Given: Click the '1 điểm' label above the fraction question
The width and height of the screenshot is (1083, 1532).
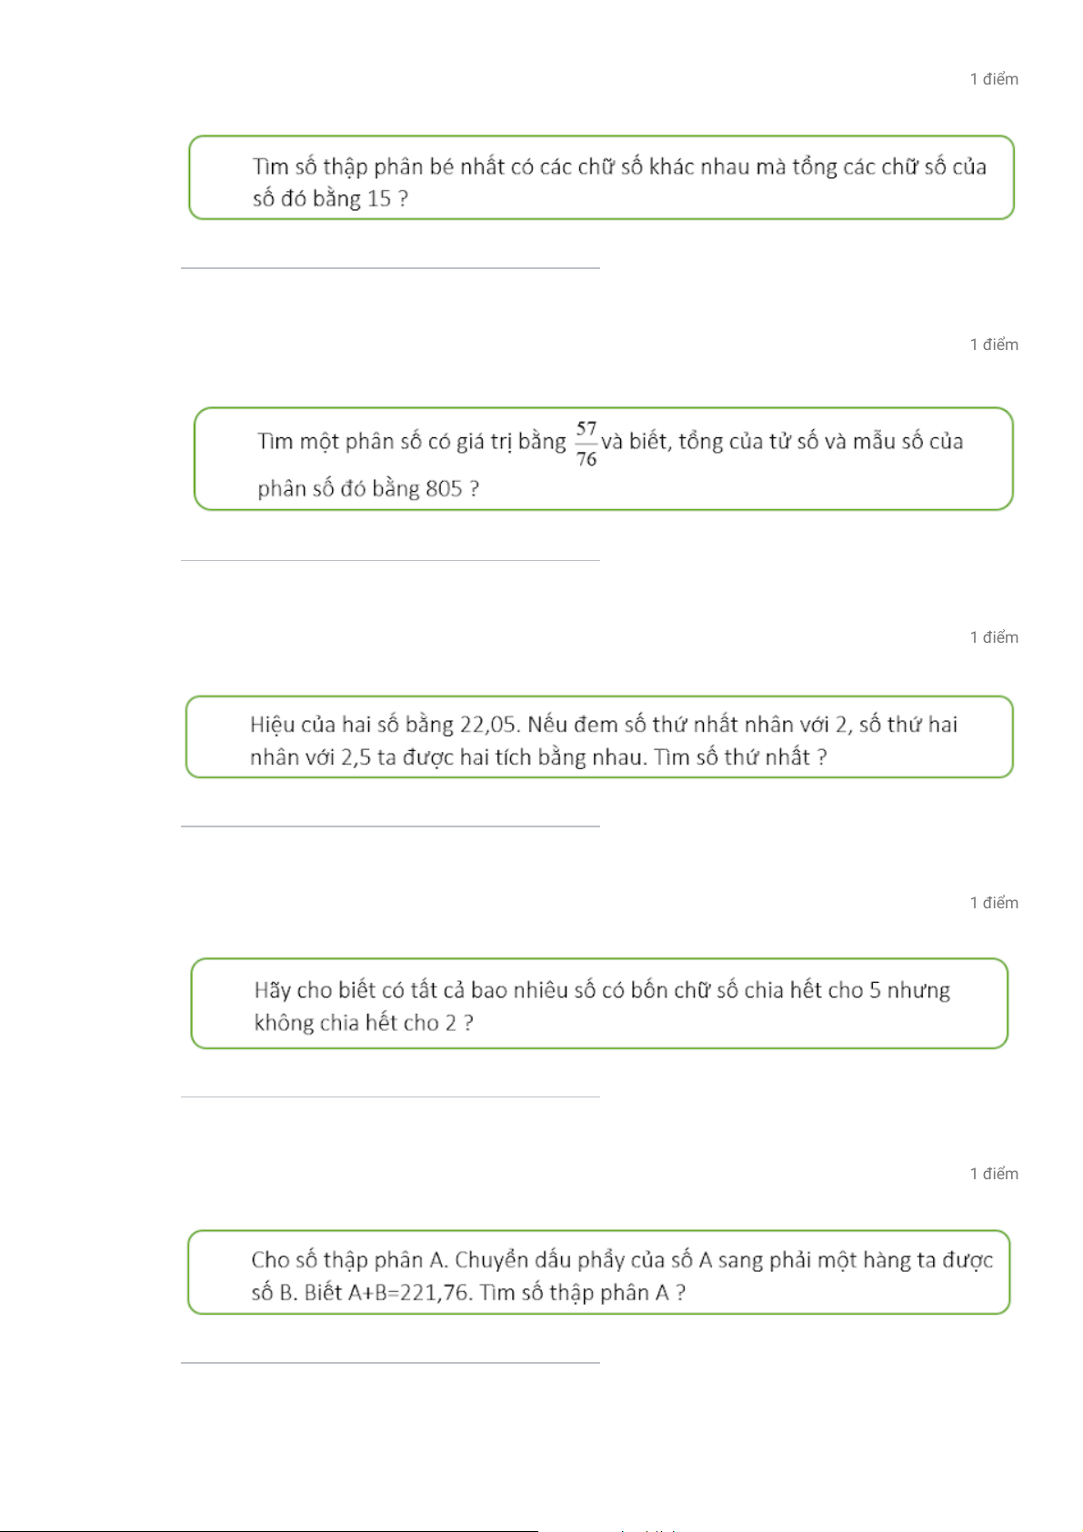Looking at the screenshot, I should tap(994, 345).
